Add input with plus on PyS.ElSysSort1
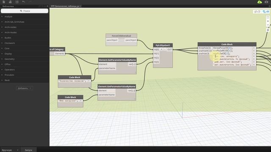The image size is (271, 152). (x=161, y=49)
